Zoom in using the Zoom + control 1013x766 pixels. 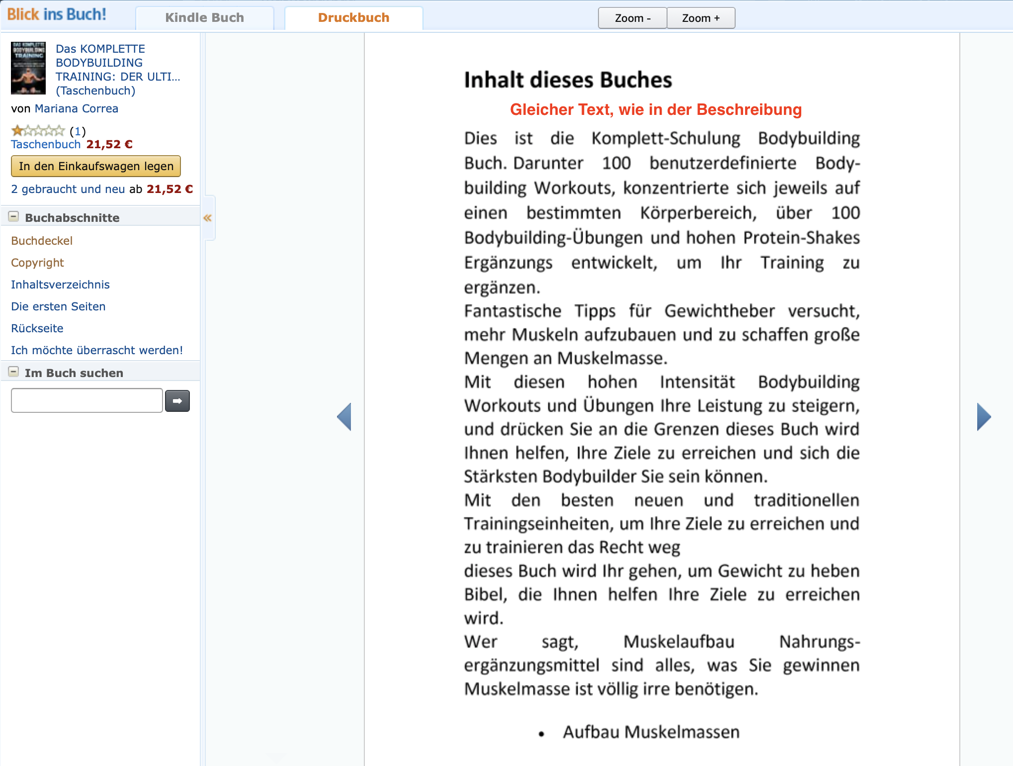coord(700,17)
